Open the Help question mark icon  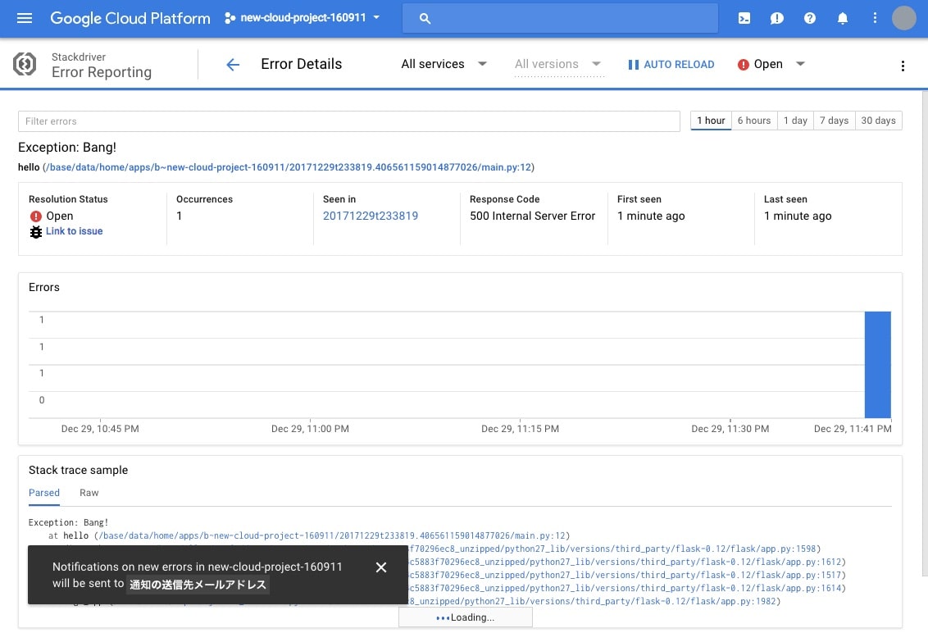pos(810,18)
